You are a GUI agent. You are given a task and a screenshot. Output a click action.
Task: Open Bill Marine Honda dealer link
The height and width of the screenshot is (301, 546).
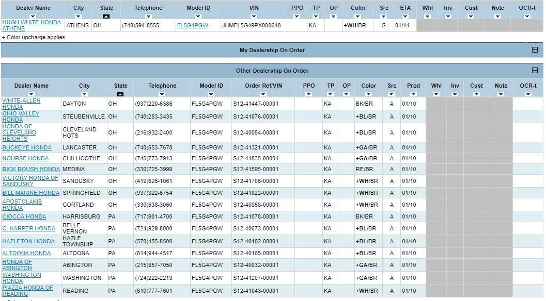point(30,193)
